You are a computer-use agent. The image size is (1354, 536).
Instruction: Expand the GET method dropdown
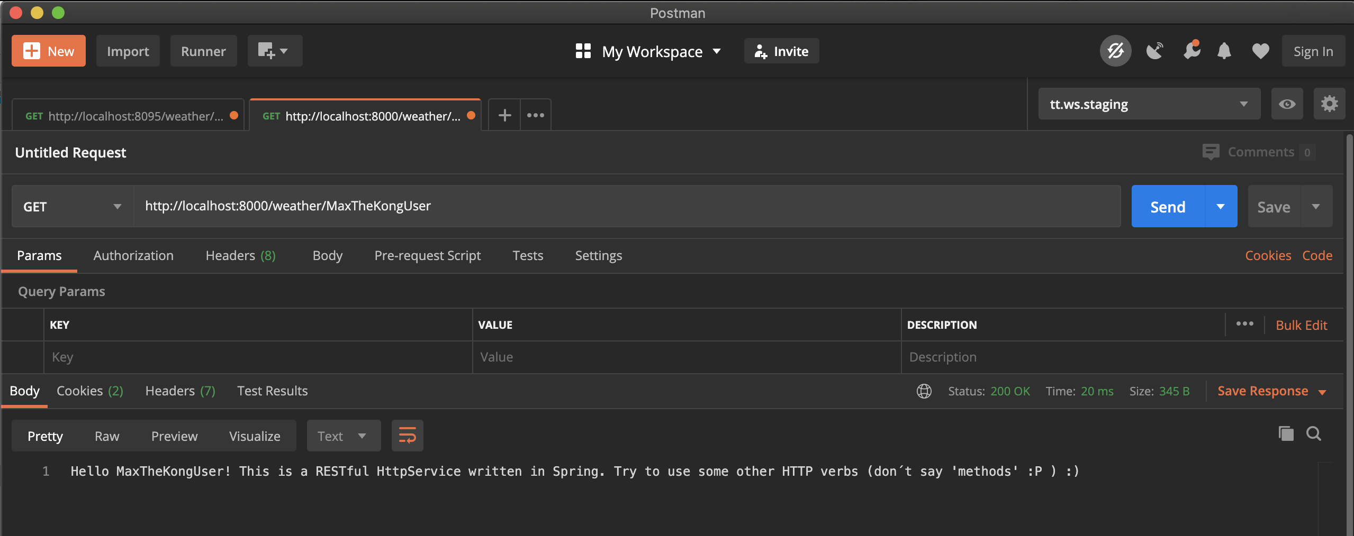click(73, 207)
